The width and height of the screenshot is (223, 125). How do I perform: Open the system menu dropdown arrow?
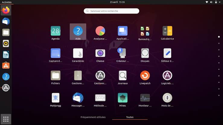(220, 2)
